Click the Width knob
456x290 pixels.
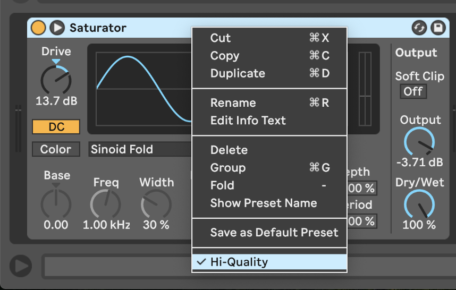pos(156,204)
